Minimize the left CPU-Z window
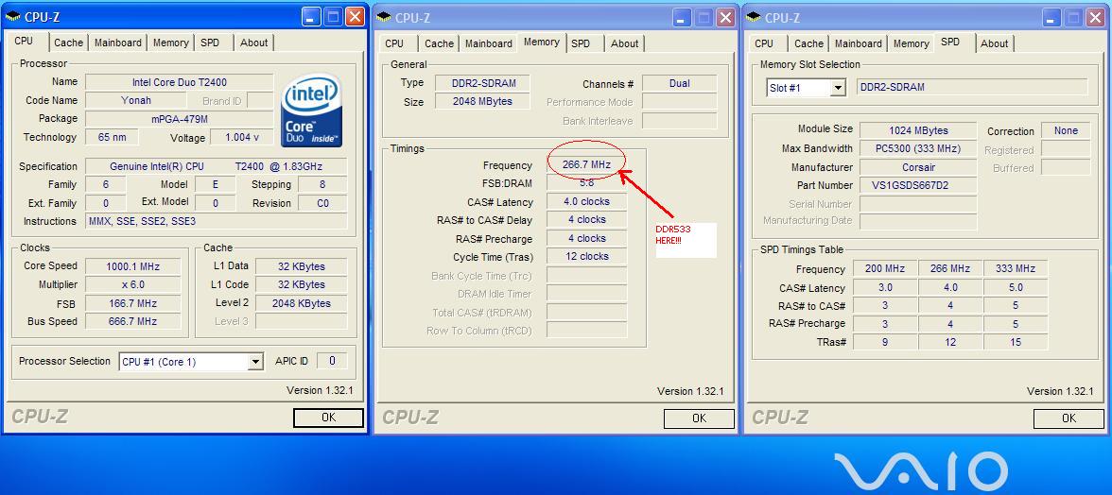 (311, 17)
